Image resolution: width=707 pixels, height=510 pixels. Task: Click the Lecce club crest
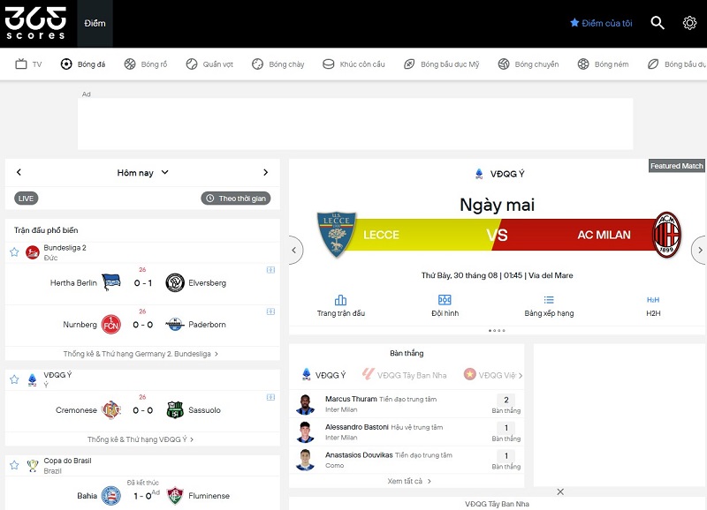click(337, 235)
